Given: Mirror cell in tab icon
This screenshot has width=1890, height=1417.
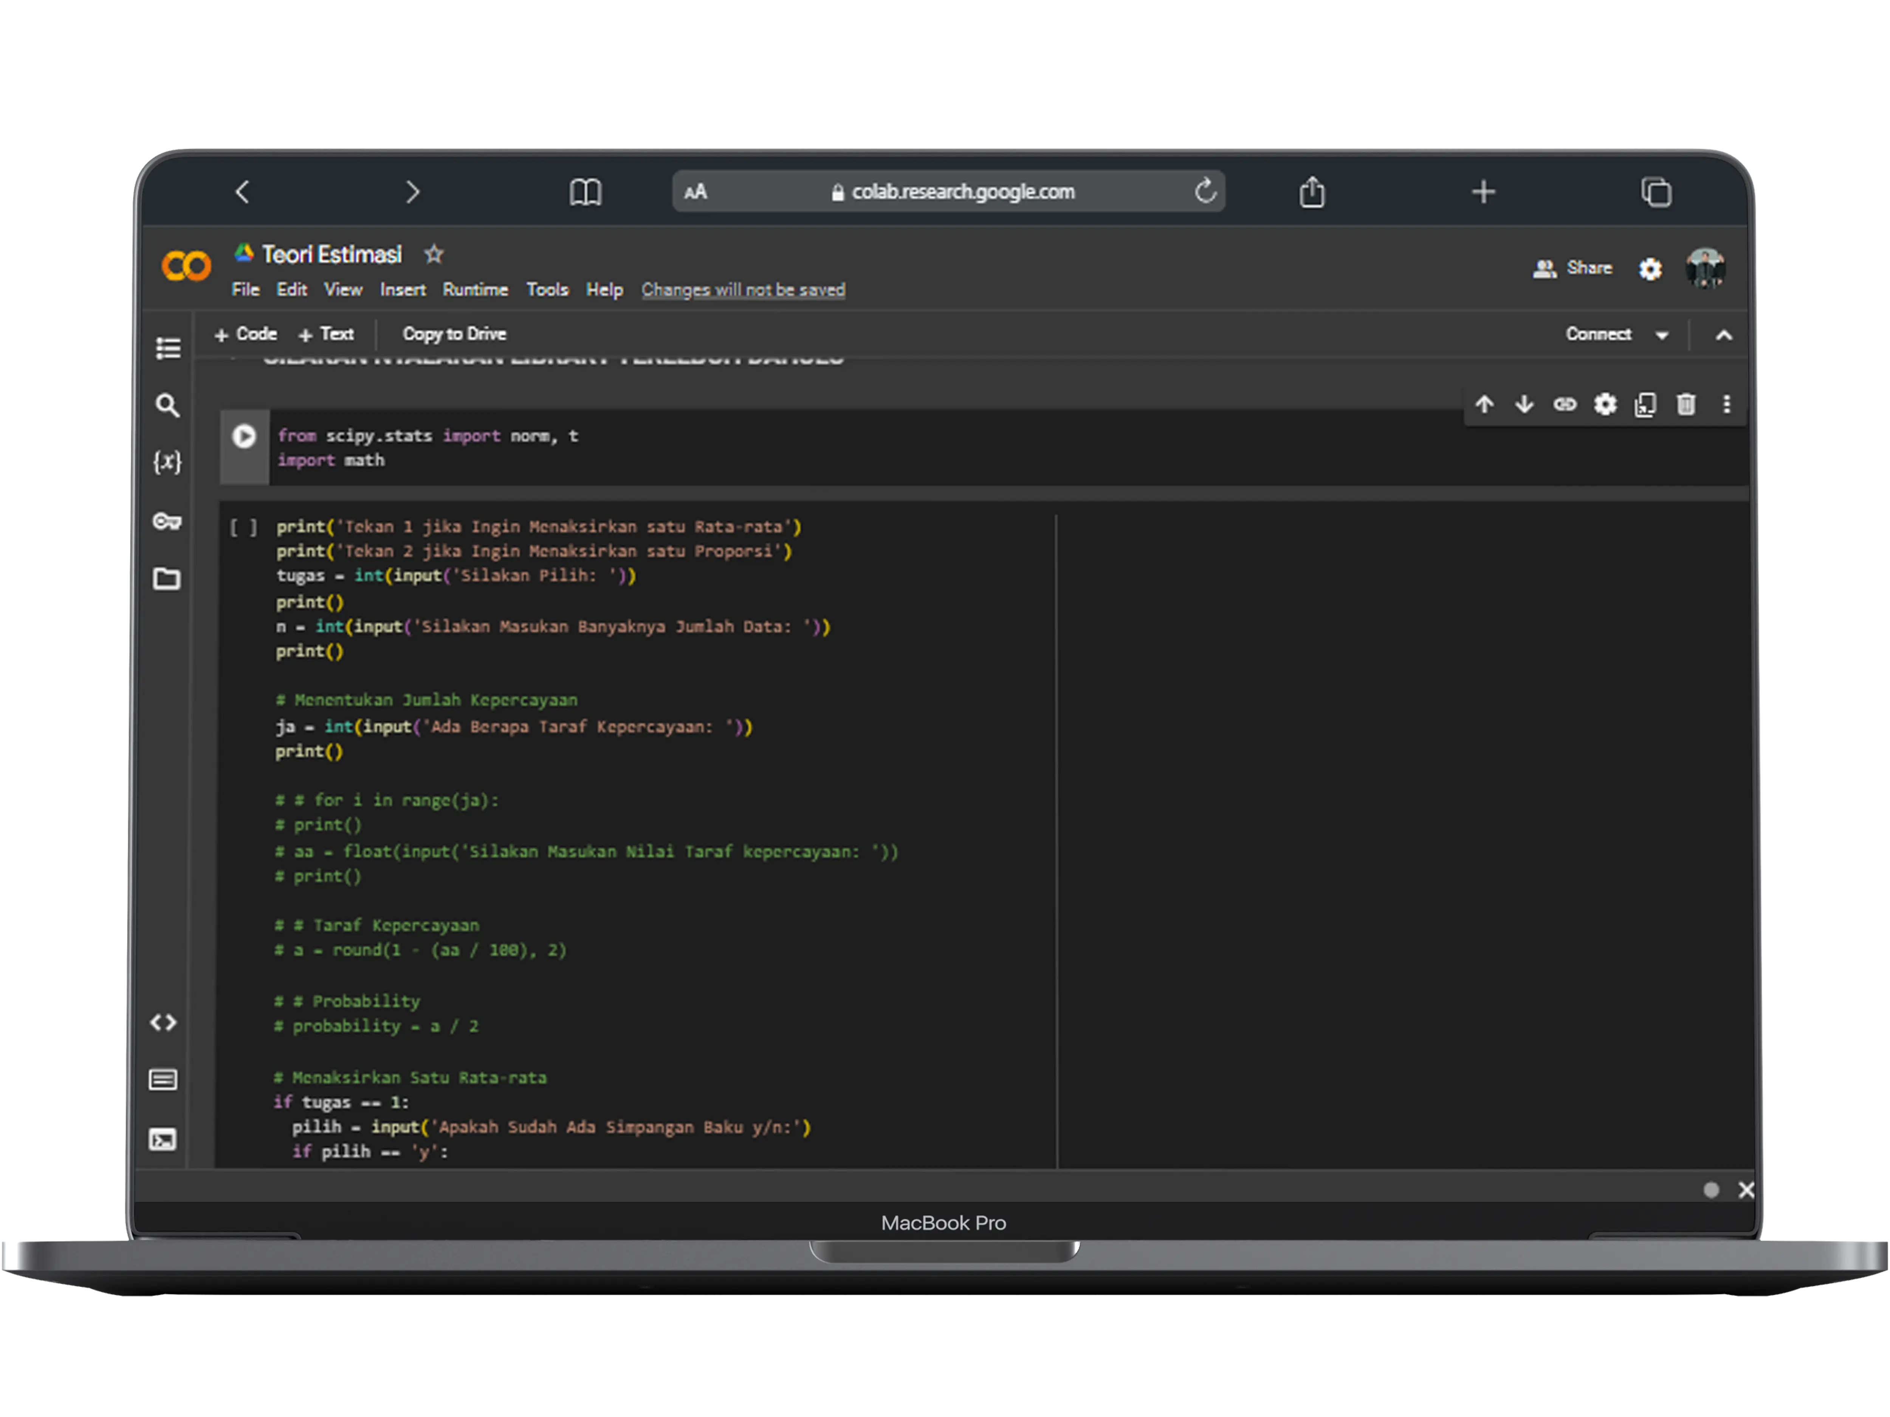Looking at the screenshot, I should (x=1646, y=404).
